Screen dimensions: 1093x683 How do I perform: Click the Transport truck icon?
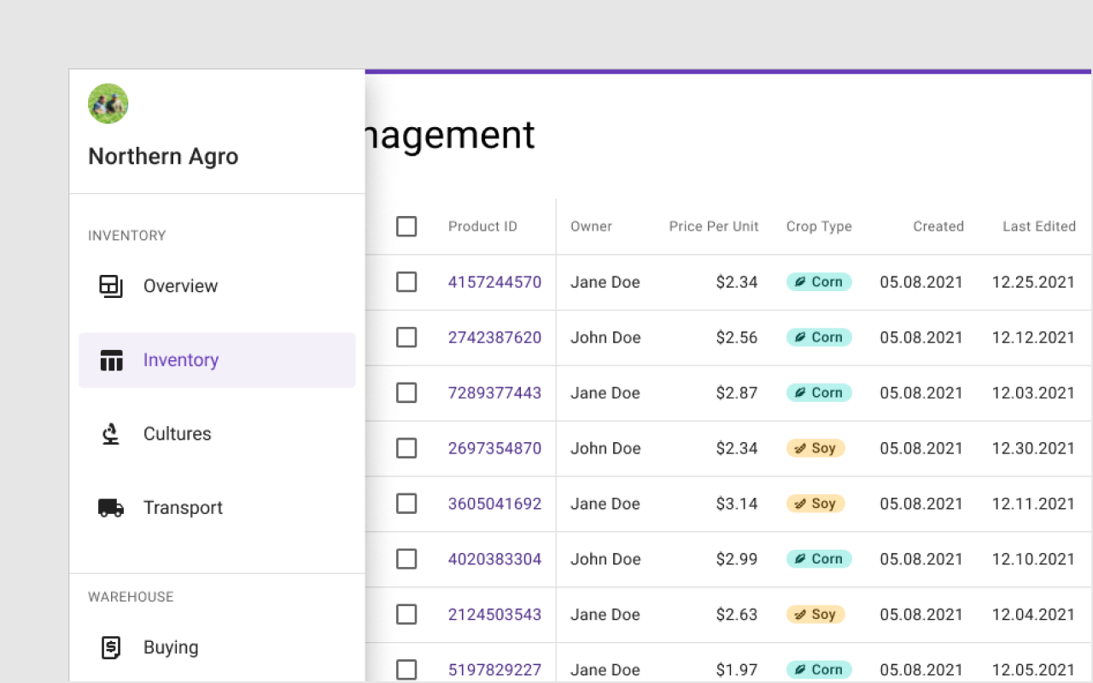[x=110, y=507]
